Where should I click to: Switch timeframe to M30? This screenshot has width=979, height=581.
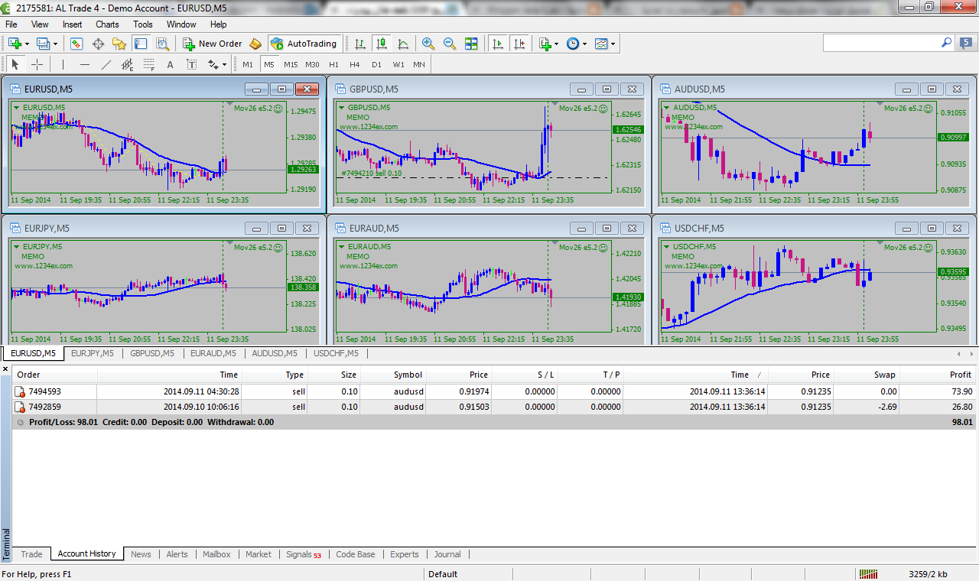(x=312, y=64)
